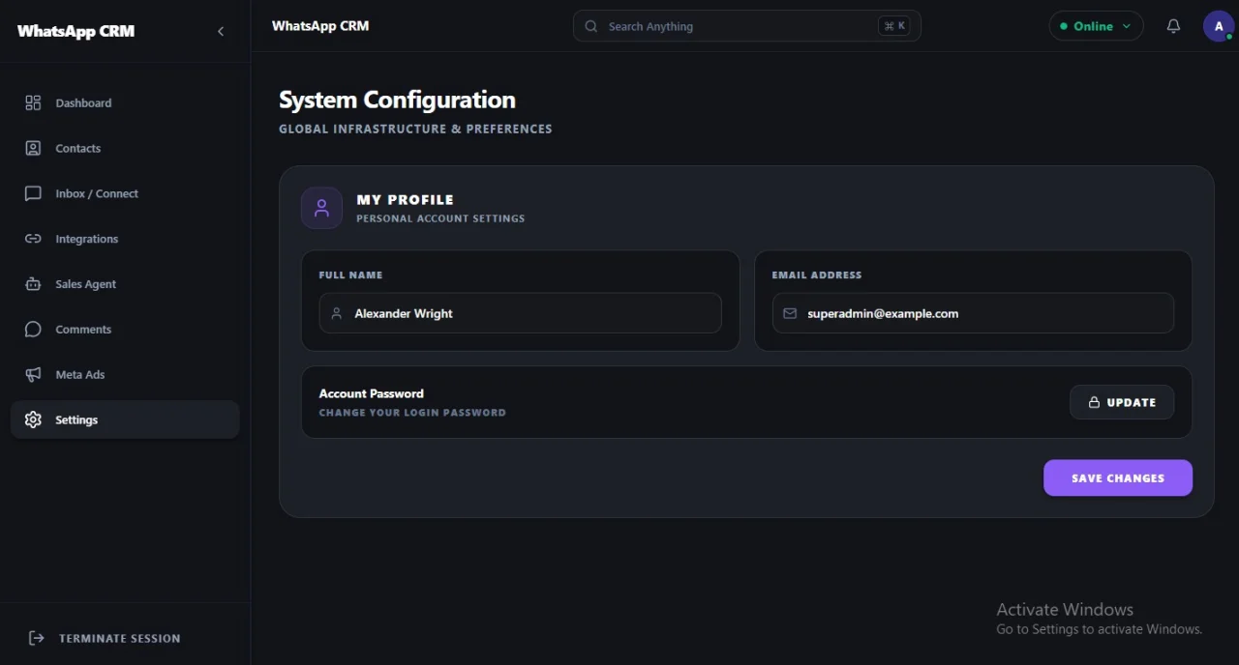Click the Dashboard grid icon in sidebar

33,102
